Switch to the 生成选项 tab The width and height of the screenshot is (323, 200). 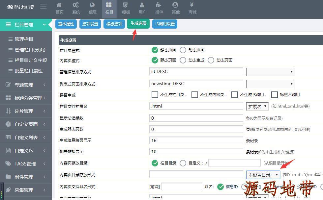tap(138, 23)
